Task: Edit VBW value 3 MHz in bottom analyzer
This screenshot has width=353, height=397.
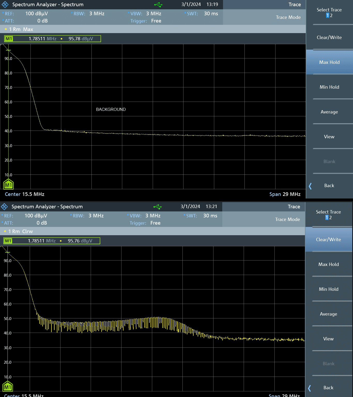Action: (x=153, y=216)
